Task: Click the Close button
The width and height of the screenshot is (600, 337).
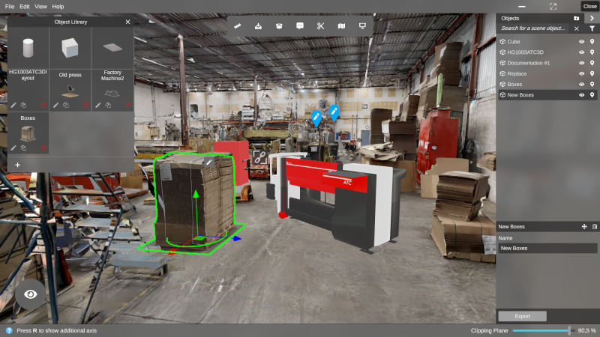Action: pos(589,6)
